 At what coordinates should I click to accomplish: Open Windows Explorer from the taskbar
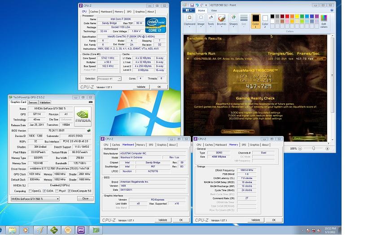point(12,230)
